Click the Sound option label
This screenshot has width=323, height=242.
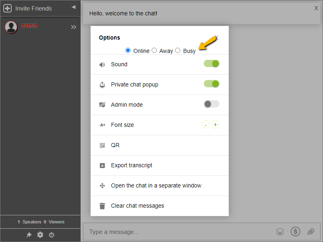coord(119,64)
